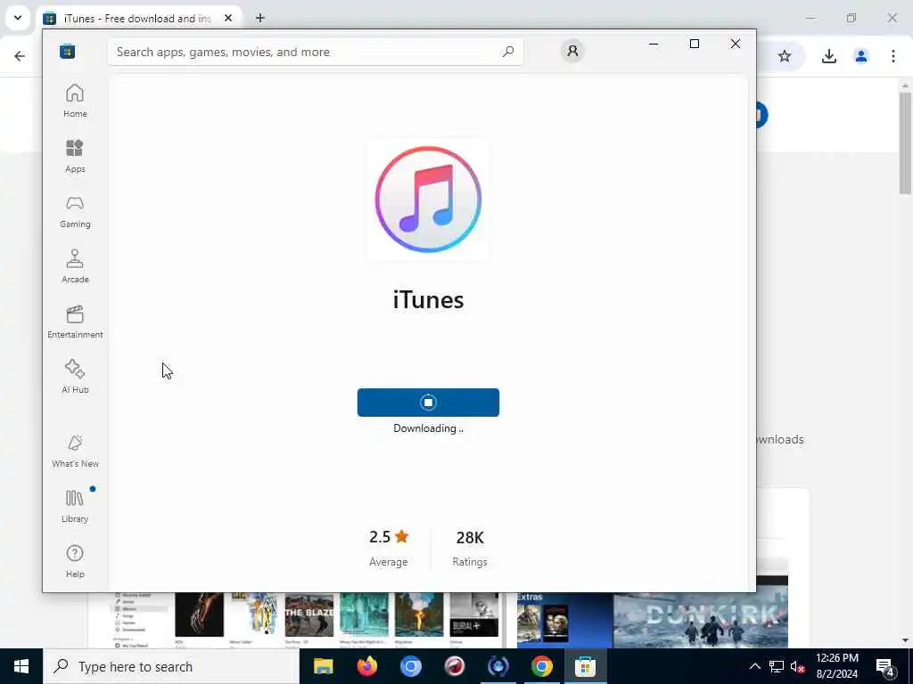
Task: Show hidden system tray icons
Action: [x=754, y=666]
